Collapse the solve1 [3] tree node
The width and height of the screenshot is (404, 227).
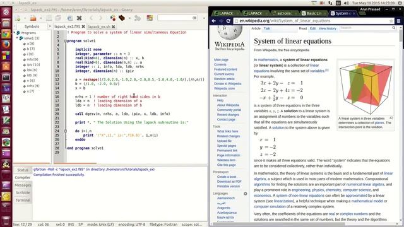click(x=17, y=38)
